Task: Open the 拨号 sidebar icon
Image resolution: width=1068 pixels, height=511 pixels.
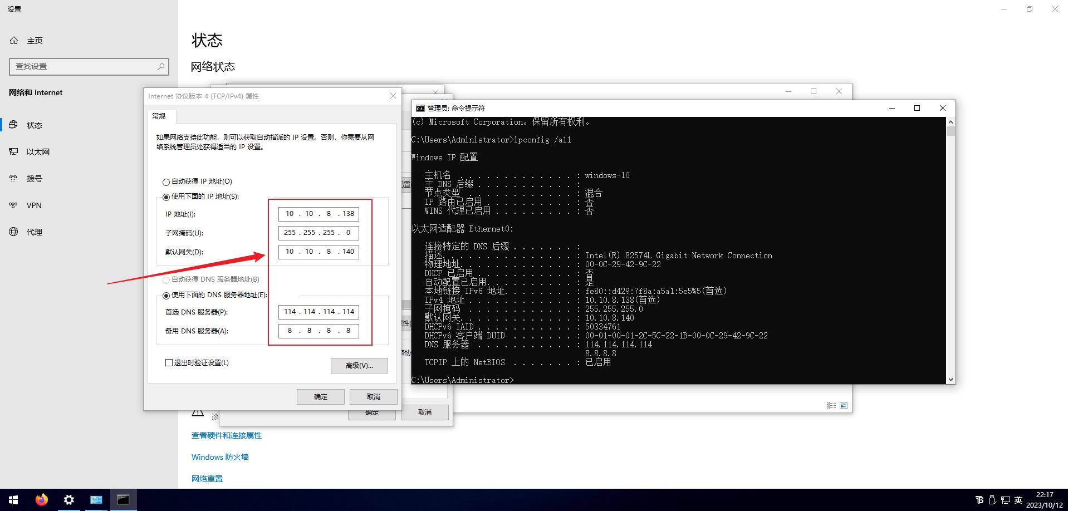Action: [x=13, y=178]
